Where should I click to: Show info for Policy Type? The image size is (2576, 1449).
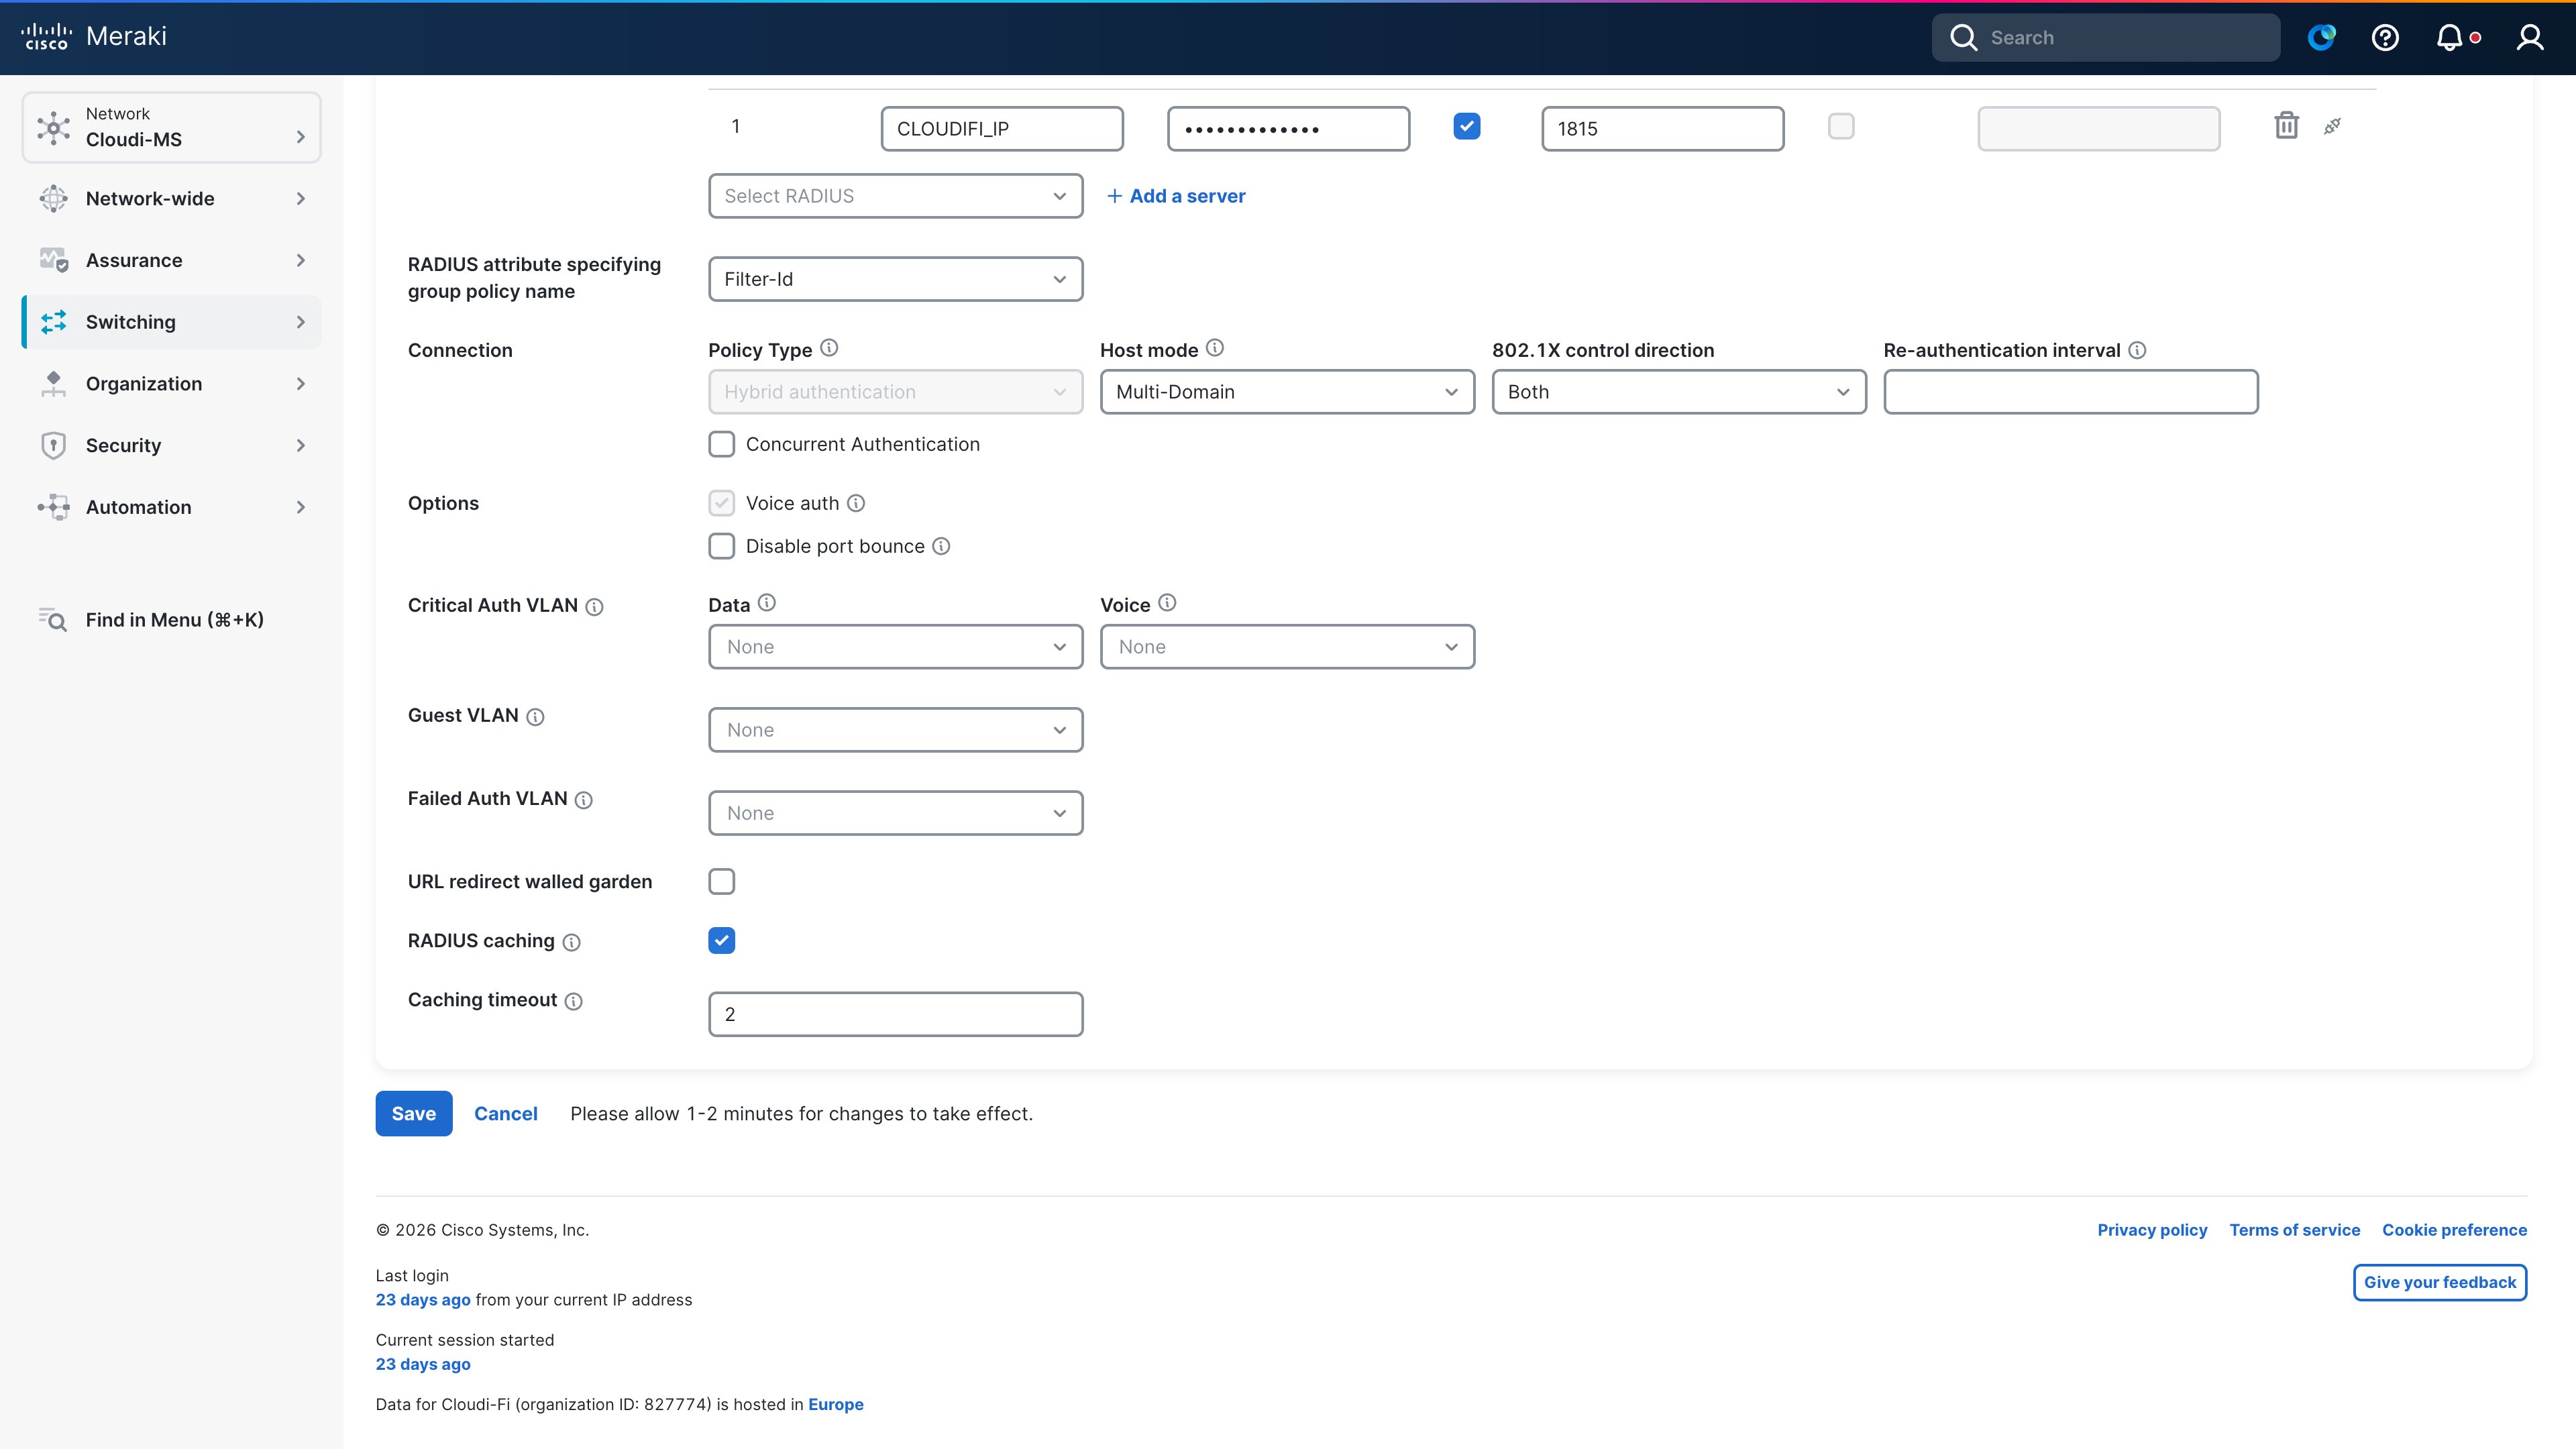coord(829,348)
